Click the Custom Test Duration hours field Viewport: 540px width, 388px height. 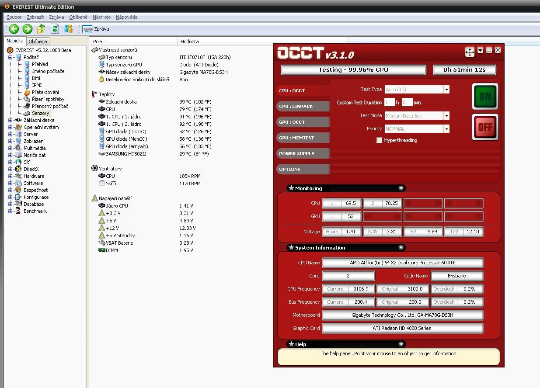[389, 103]
